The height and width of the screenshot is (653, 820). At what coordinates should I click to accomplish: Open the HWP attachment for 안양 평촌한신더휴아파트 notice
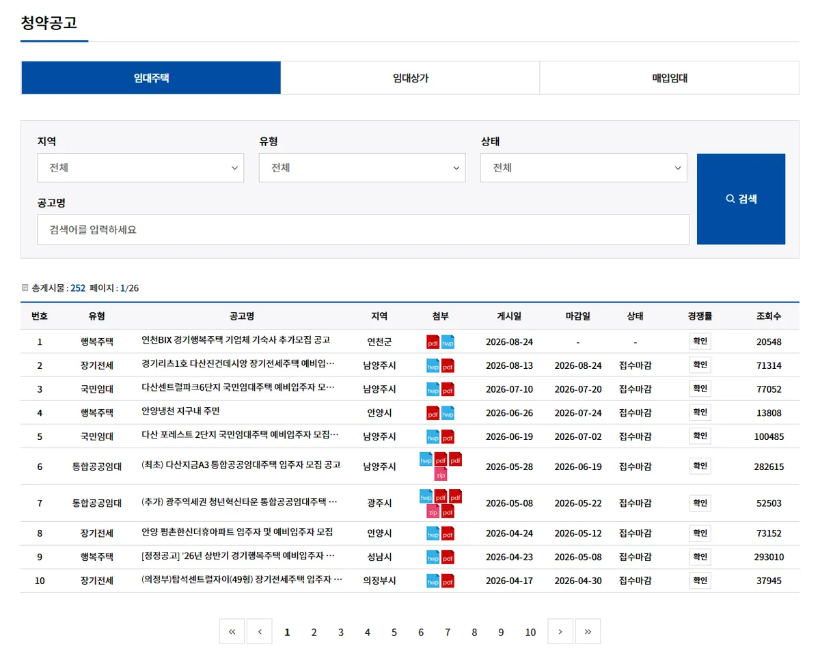(433, 533)
